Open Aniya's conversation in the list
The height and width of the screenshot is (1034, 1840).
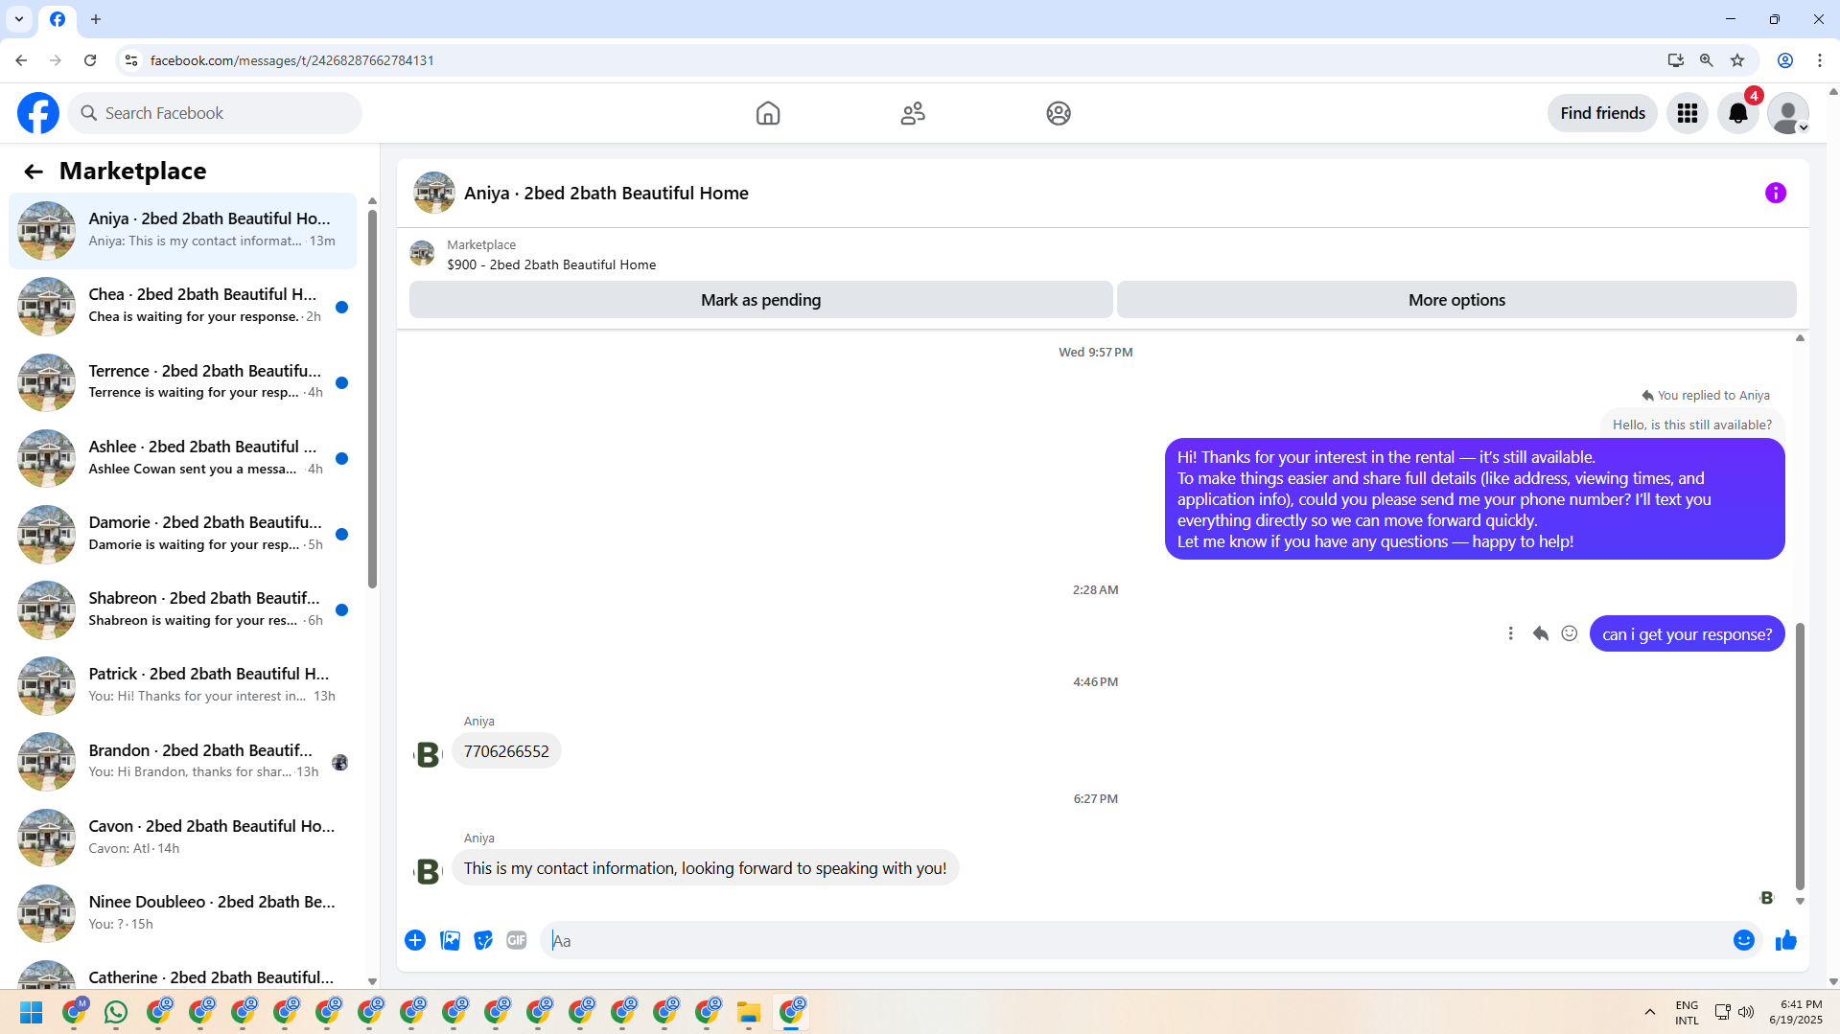tap(182, 231)
